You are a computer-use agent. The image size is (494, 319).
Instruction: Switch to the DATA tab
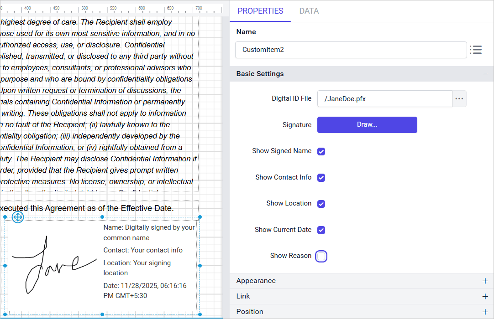(x=309, y=11)
